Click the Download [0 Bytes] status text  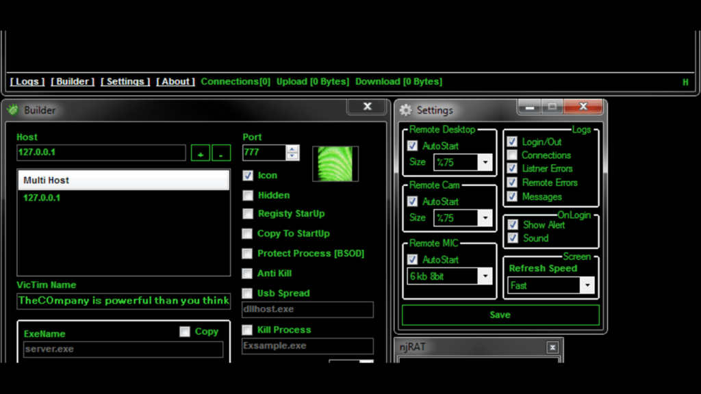399,82
